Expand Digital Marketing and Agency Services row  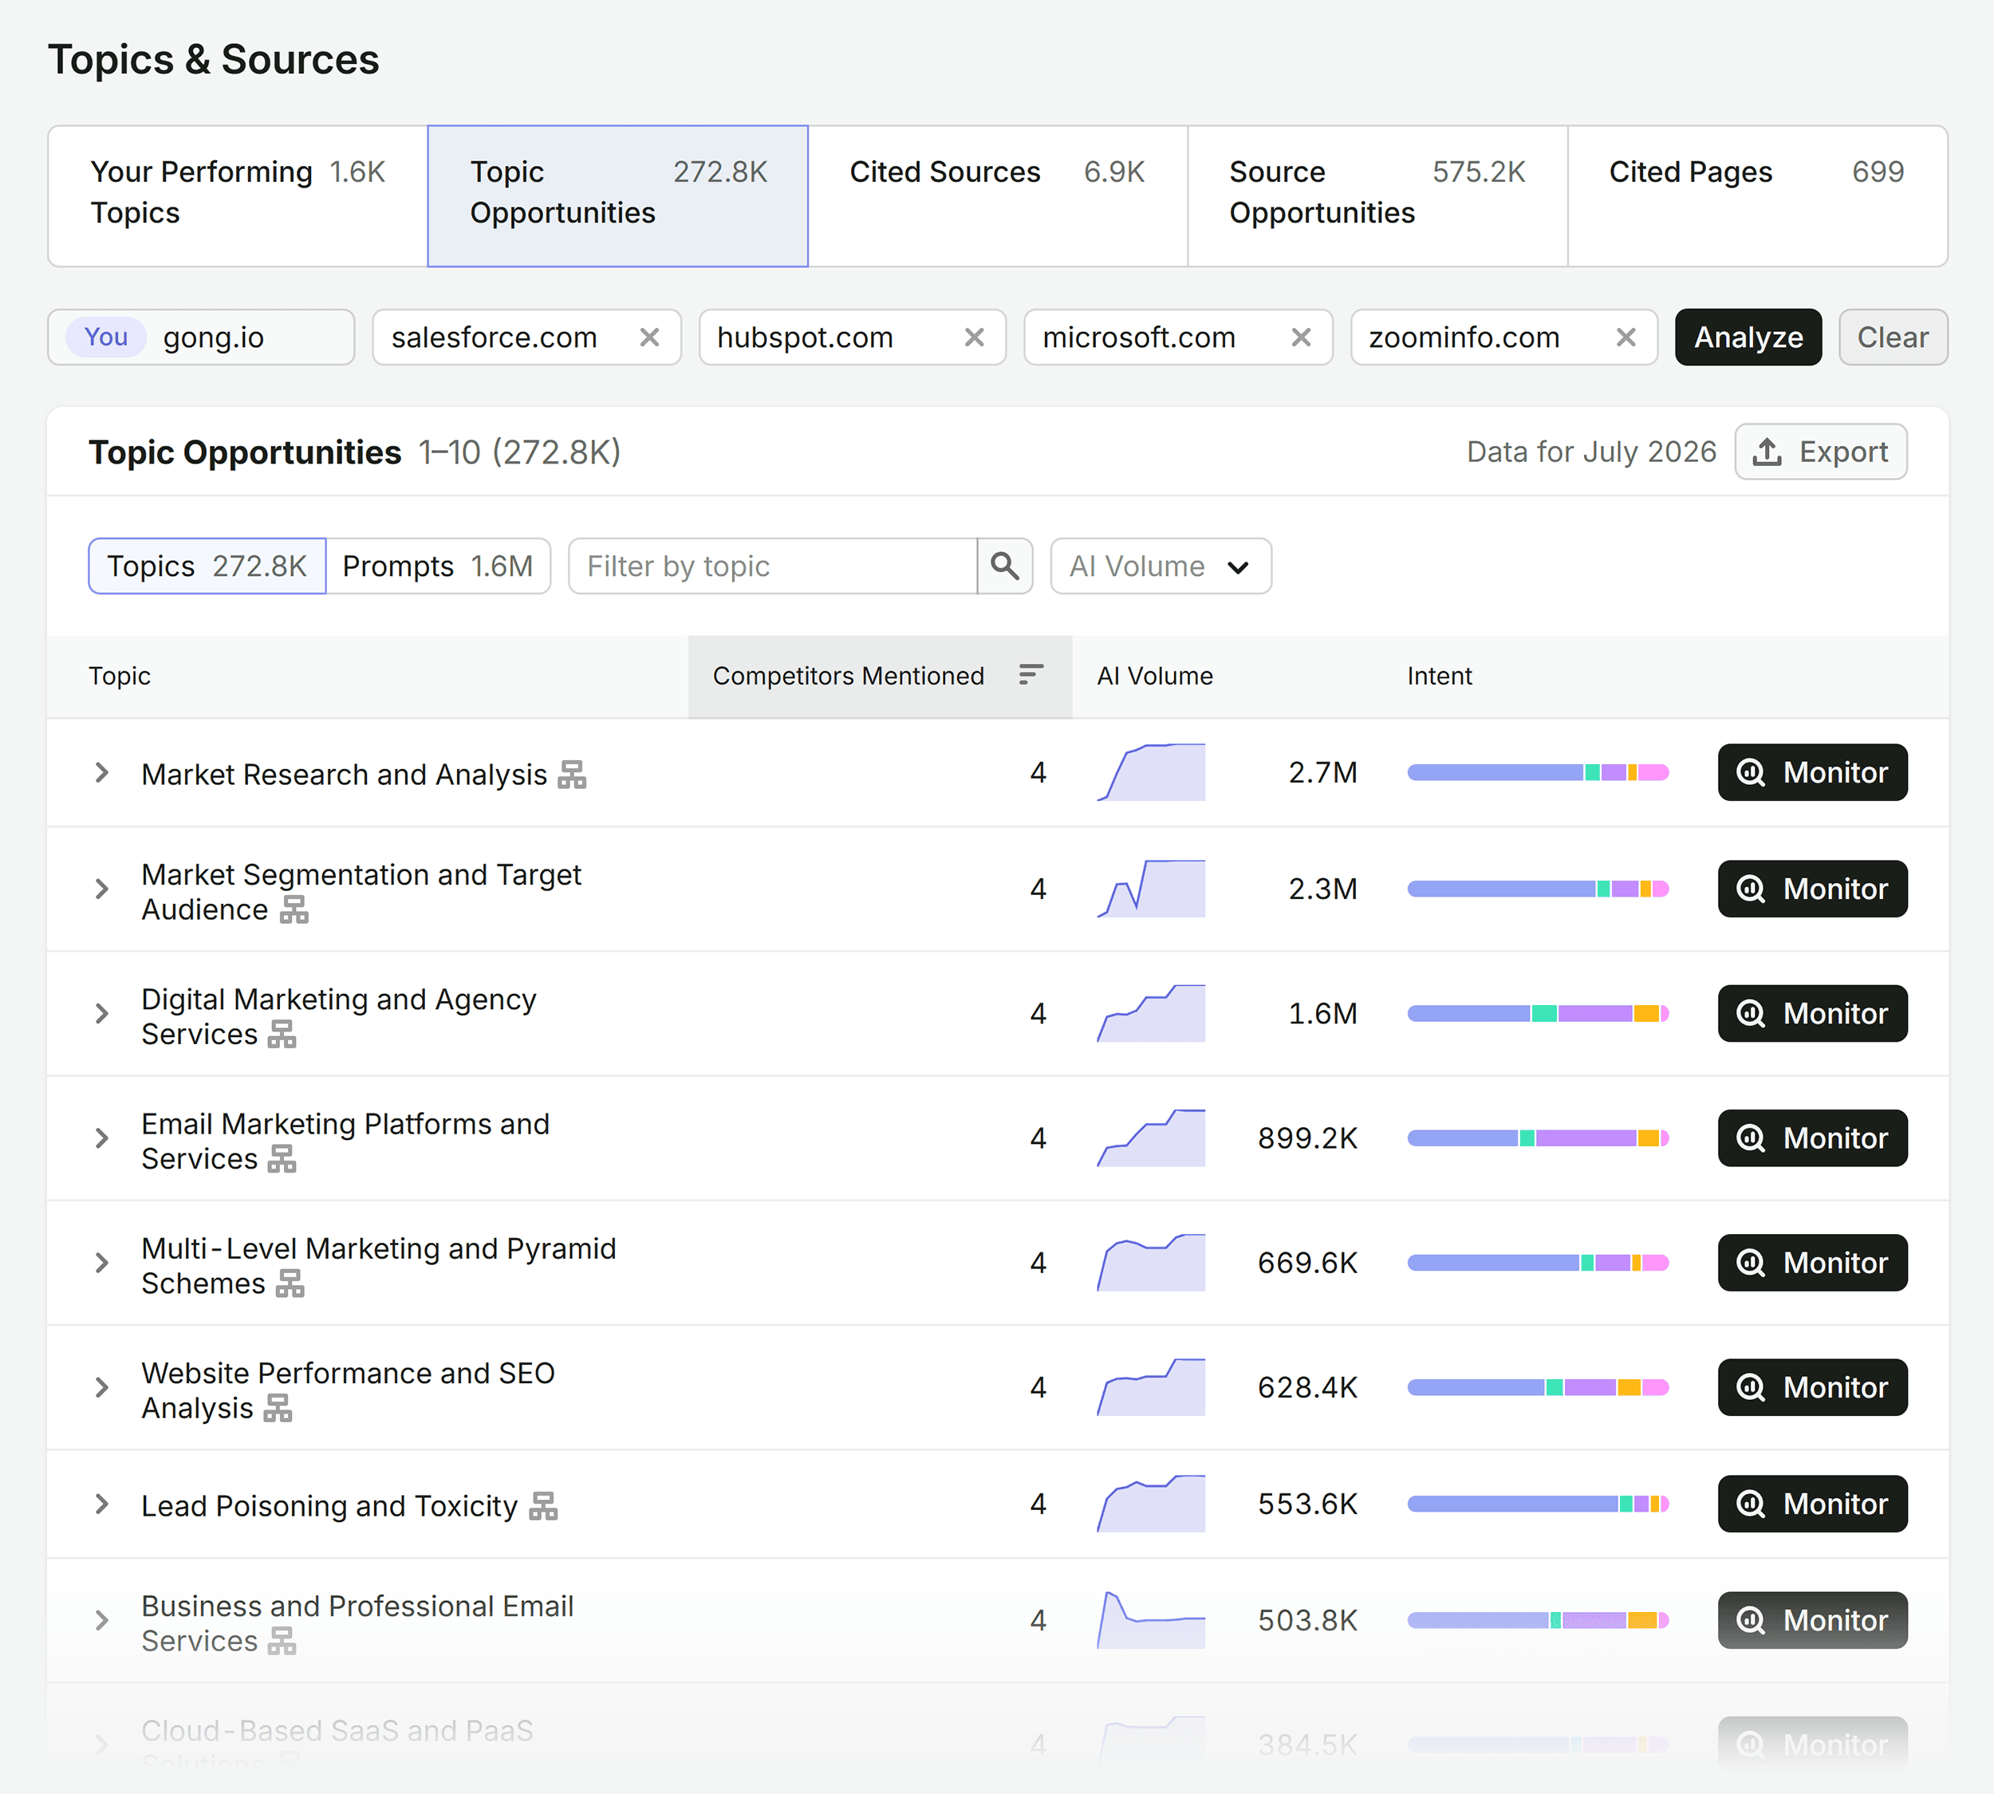pos(101,1013)
